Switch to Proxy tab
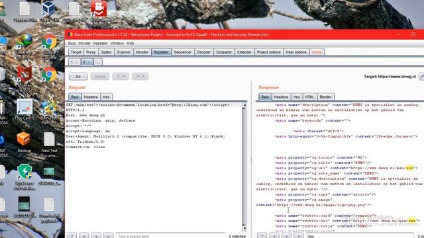Screen dimensions: 424x238 click(x=91, y=52)
